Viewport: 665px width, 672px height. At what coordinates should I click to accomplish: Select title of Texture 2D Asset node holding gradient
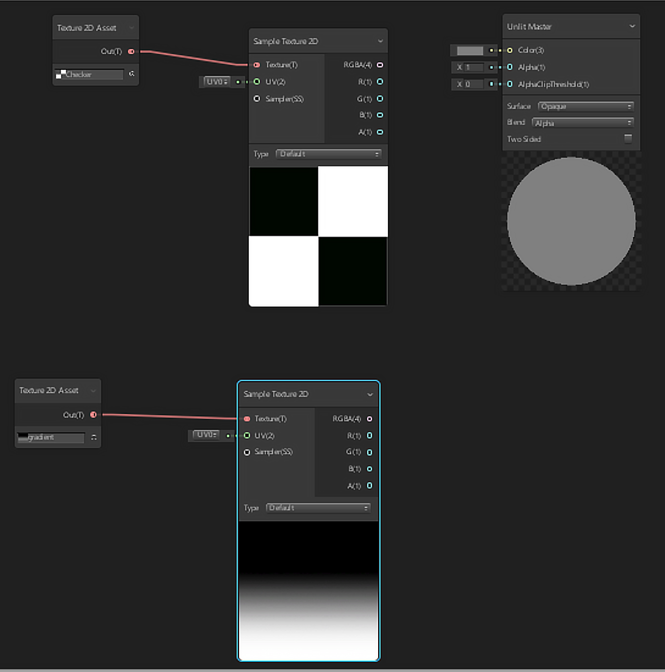[x=49, y=390]
